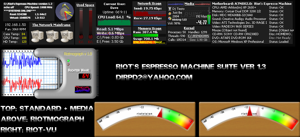Click the Vol: 98% text

(174, 23)
